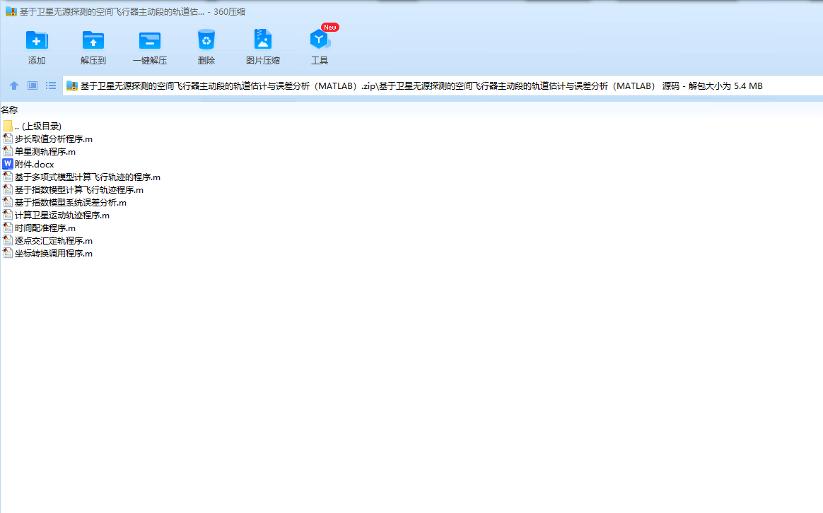
Task: Click the file icon beside 坐标转换调用程序.m
Action: [x=7, y=253]
